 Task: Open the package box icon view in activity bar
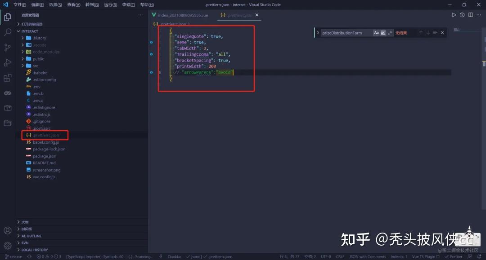pos(8,108)
